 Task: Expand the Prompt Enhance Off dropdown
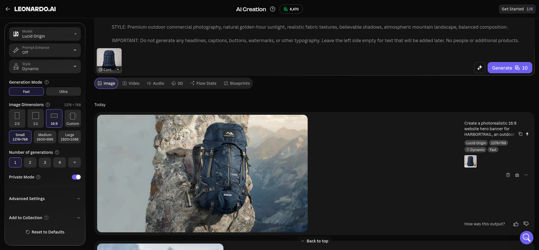[45, 50]
